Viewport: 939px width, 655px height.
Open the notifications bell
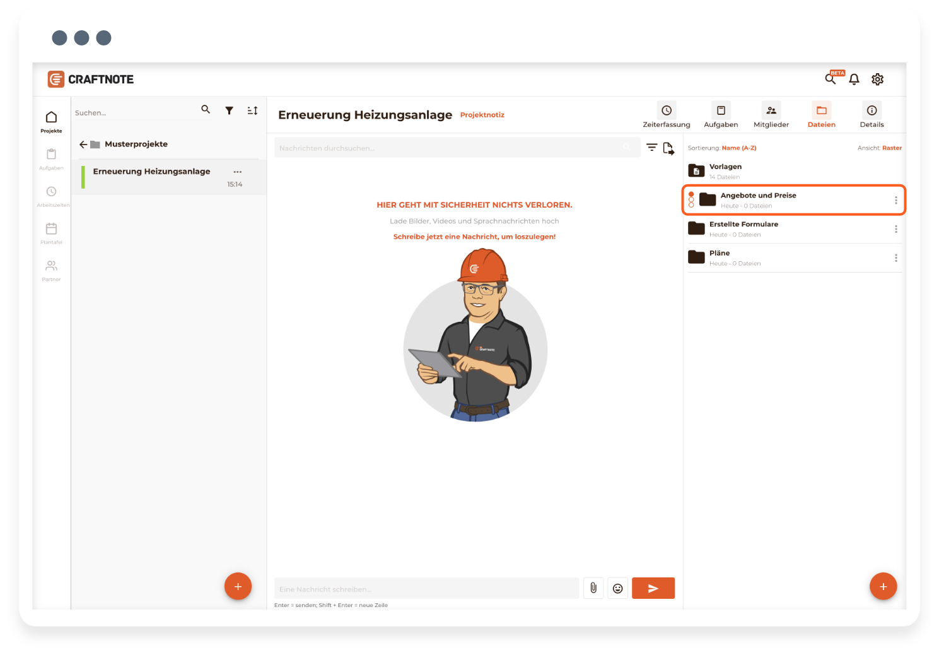click(854, 80)
